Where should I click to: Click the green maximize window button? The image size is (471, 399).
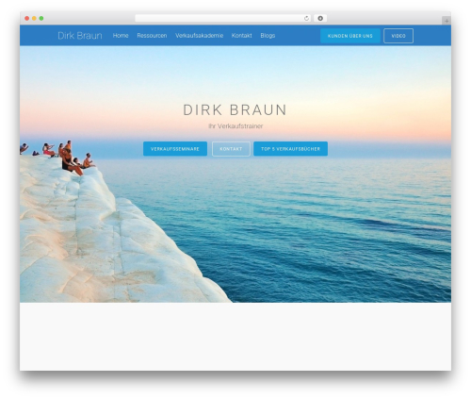click(x=41, y=18)
